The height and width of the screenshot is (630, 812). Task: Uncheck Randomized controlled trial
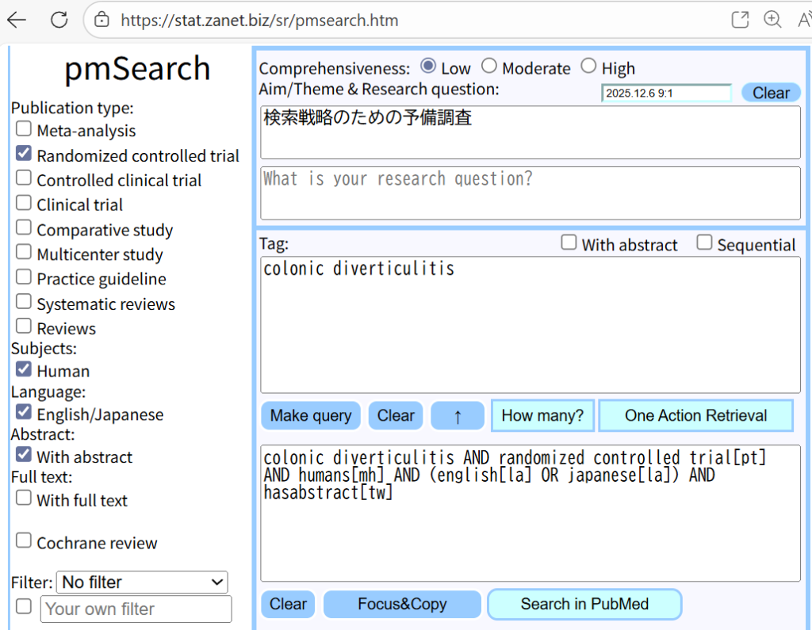[24, 155]
